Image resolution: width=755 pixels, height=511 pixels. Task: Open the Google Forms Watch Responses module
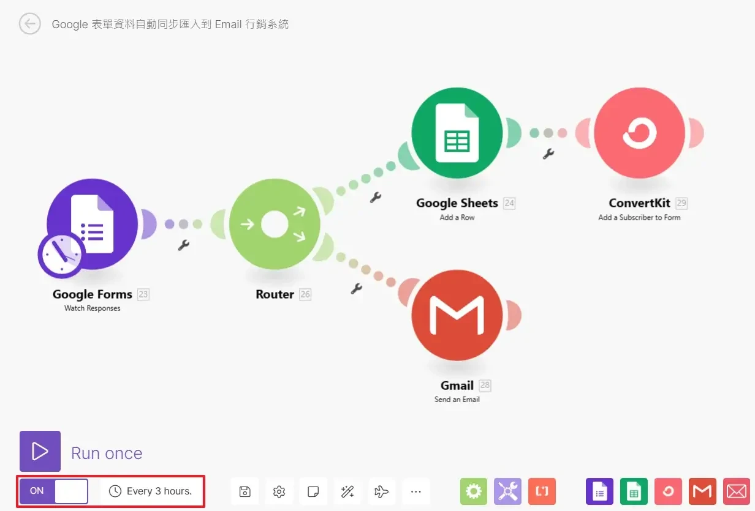[x=92, y=224]
